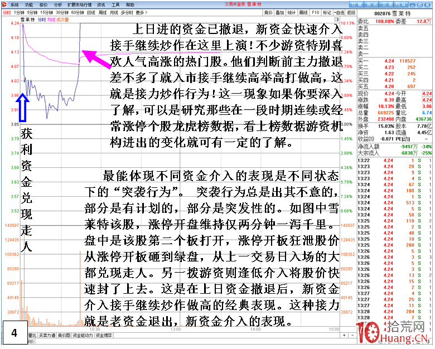Click the 涨幅 10.13% value
Screen dimensions: 435x349
386,106
